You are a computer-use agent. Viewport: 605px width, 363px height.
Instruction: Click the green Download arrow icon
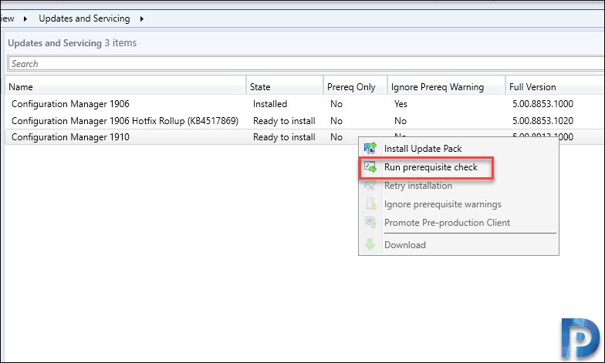click(370, 245)
